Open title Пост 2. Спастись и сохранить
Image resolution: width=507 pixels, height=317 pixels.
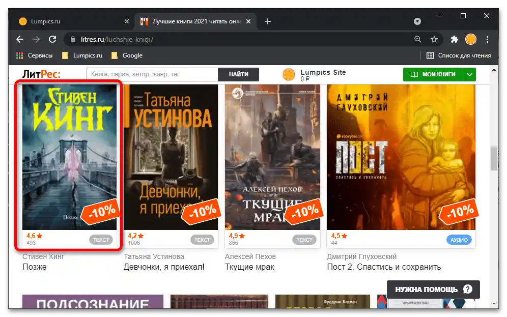(x=384, y=267)
